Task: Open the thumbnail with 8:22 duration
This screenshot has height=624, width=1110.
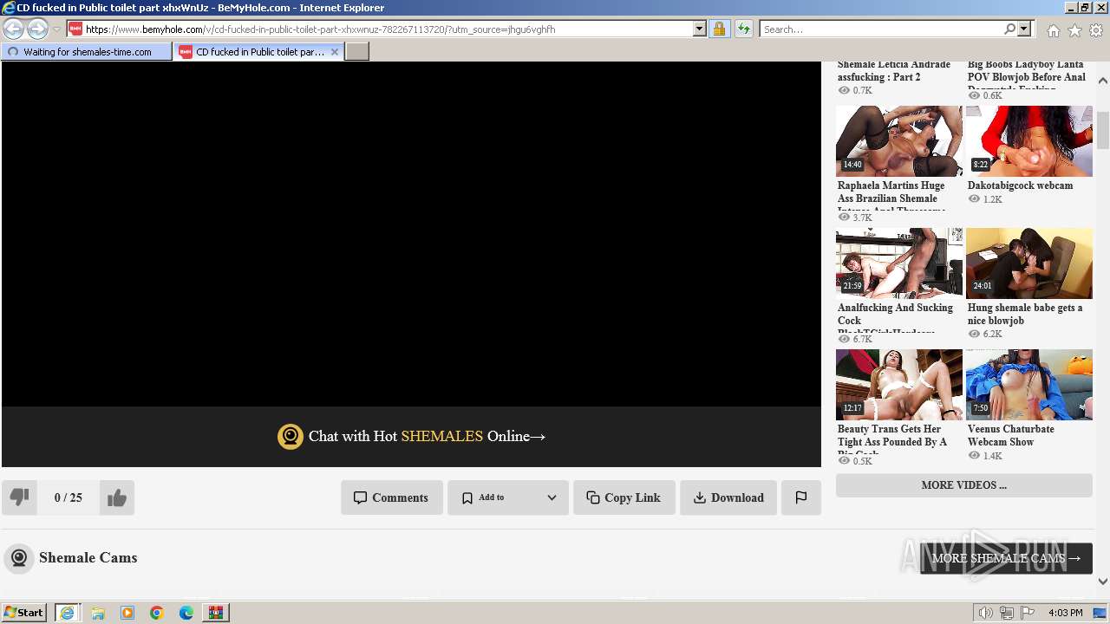Action: point(1029,141)
